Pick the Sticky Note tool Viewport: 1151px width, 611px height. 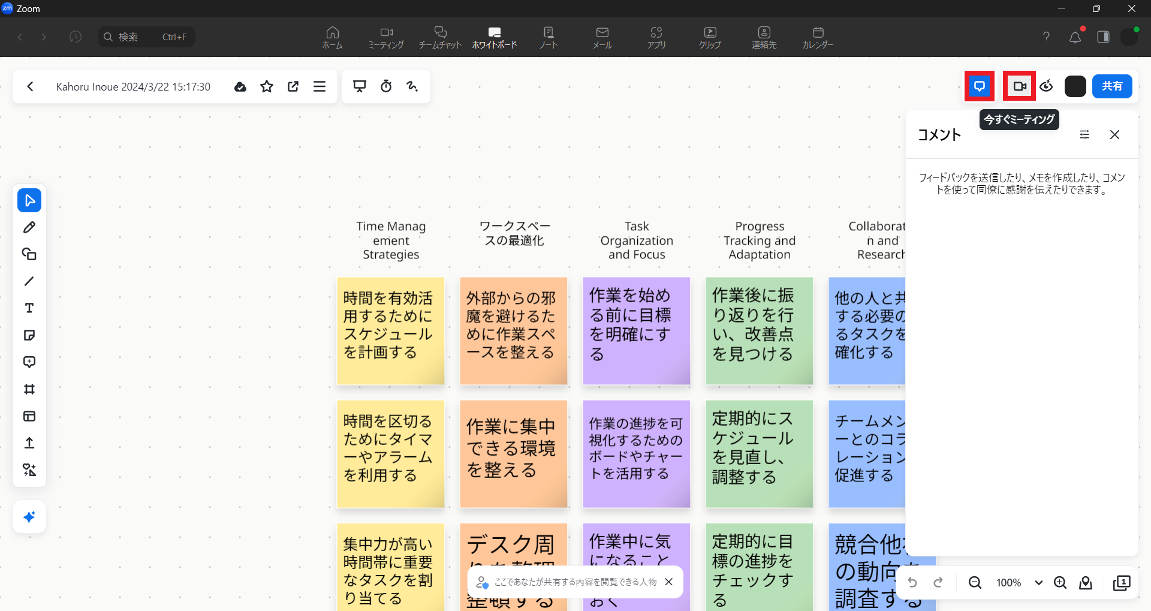point(29,335)
